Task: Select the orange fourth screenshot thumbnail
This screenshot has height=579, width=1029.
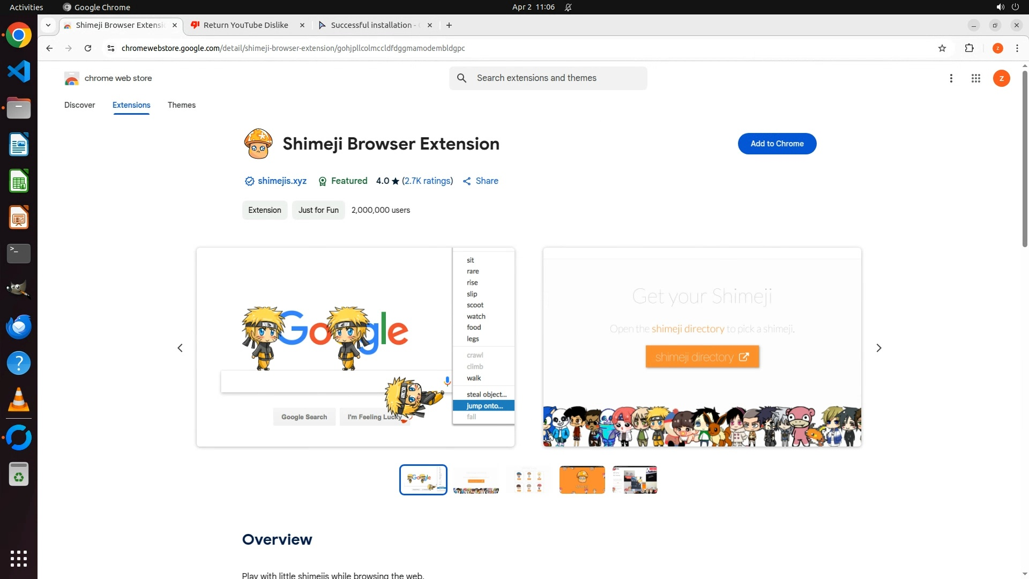Action: (581, 480)
